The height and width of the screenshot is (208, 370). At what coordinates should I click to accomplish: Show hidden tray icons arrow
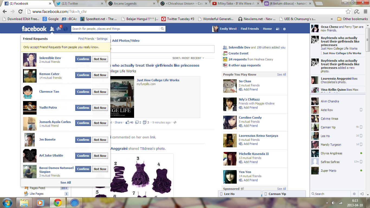(x=327, y=203)
